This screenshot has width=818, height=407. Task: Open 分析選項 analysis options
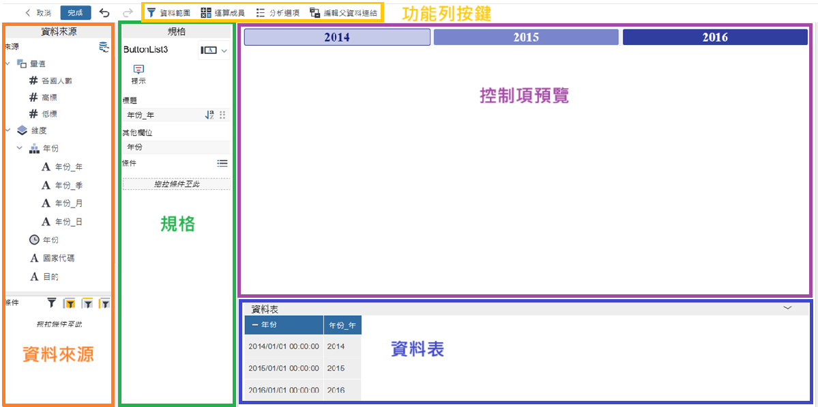point(277,13)
